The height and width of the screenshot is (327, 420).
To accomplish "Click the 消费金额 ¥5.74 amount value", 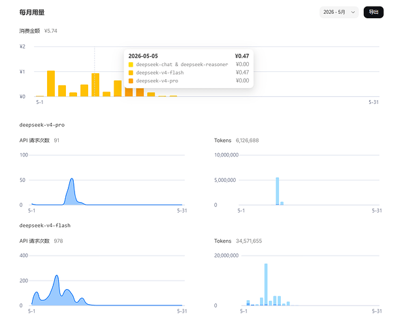I will tap(51, 31).
